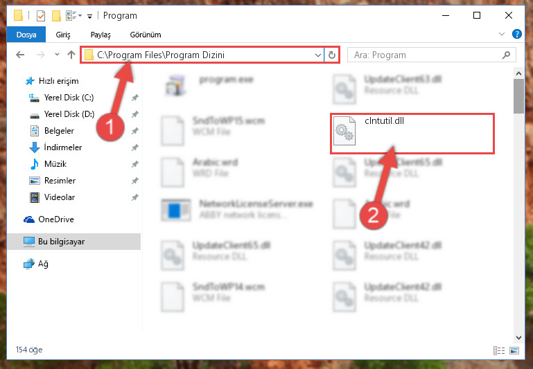Unpin Videolar from quick access
This screenshot has height=369, width=533.
coord(135,197)
